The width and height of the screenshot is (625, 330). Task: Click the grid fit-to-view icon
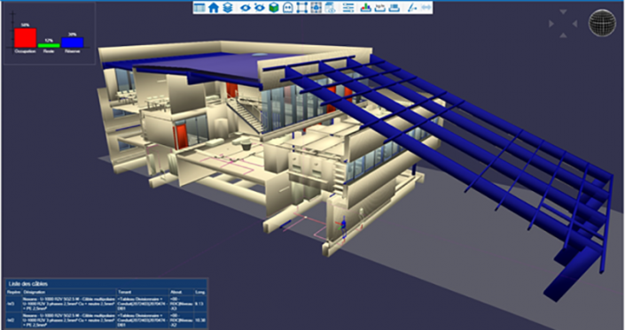[x=316, y=8]
